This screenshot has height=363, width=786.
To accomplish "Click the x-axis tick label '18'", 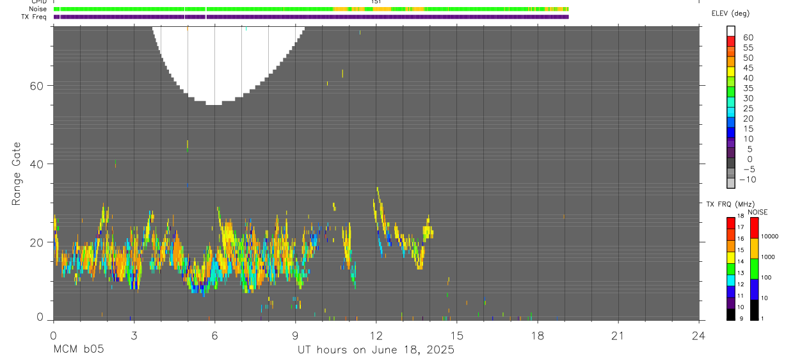I will click(538, 335).
